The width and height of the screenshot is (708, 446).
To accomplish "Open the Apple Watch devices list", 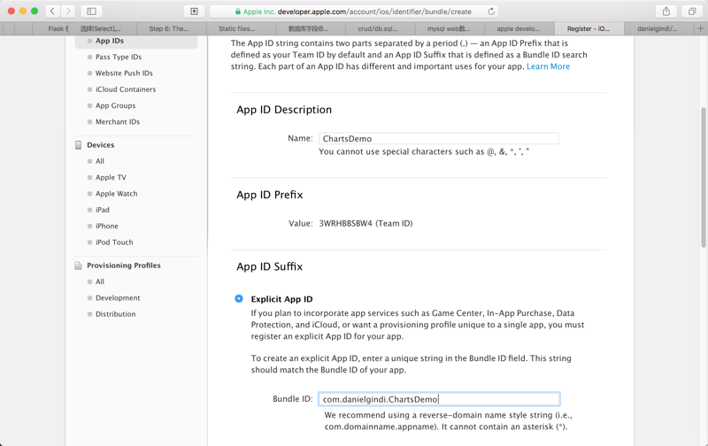I will [116, 194].
